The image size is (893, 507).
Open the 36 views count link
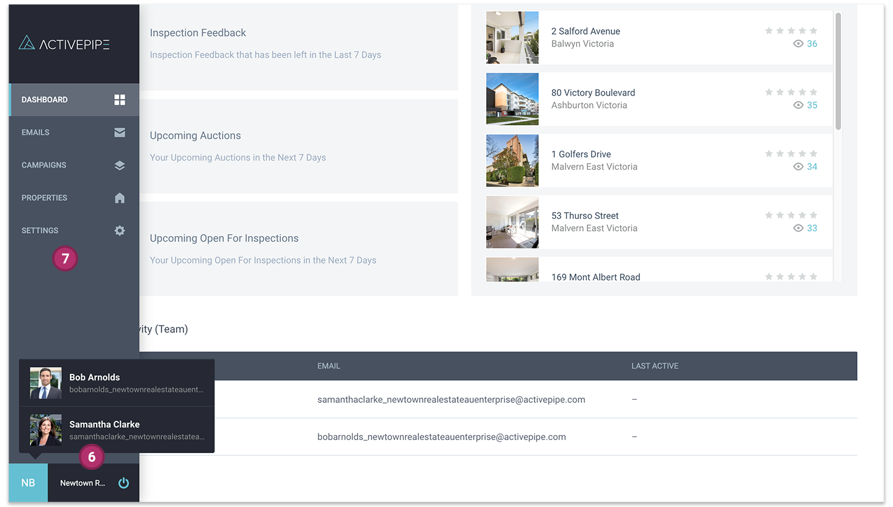coord(812,43)
